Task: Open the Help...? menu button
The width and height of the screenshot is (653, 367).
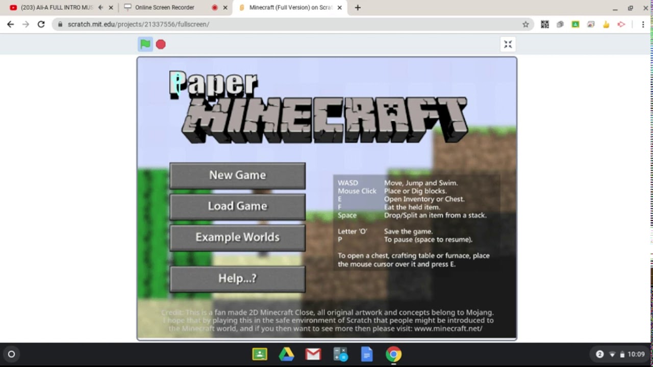Action: point(237,279)
